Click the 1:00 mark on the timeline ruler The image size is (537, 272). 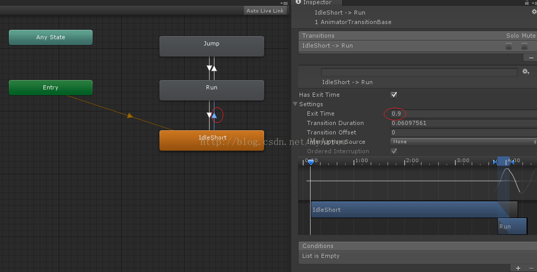tap(361, 161)
